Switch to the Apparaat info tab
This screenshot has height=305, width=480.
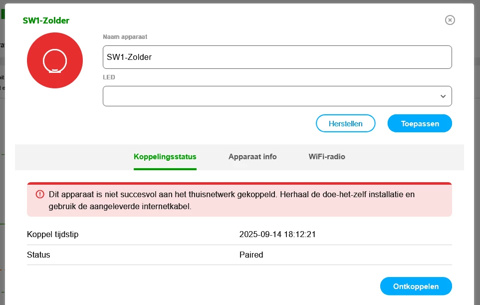[252, 157]
